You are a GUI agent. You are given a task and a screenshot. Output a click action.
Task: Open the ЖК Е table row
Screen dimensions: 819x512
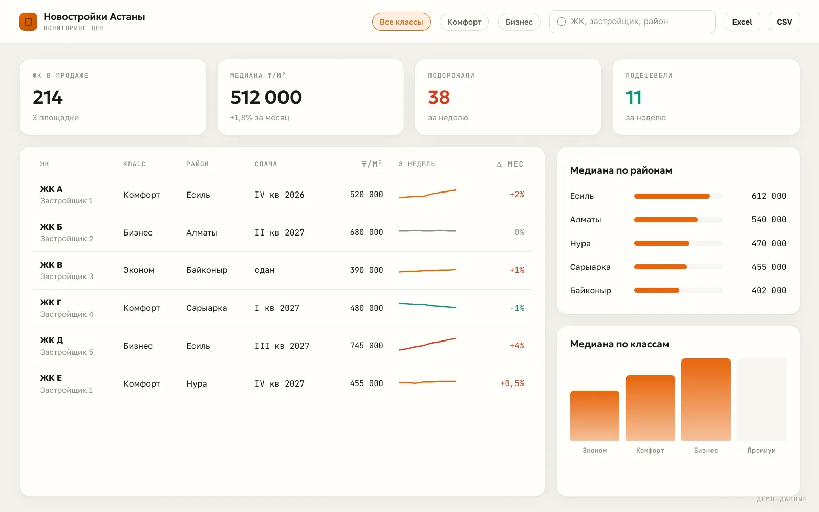(x=282, y=384)
